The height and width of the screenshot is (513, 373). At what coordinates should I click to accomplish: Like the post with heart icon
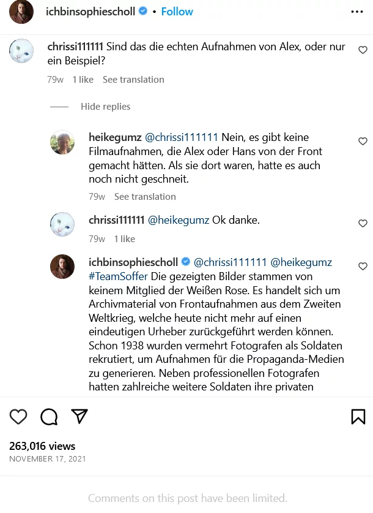[x=18, y=417]
